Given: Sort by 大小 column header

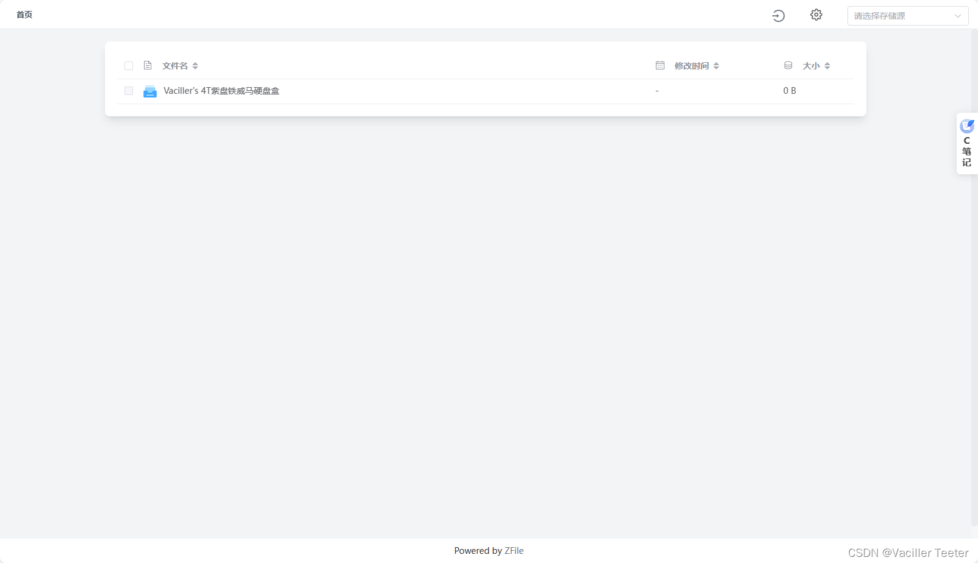Looking at the screenshot, I should 811,66.
